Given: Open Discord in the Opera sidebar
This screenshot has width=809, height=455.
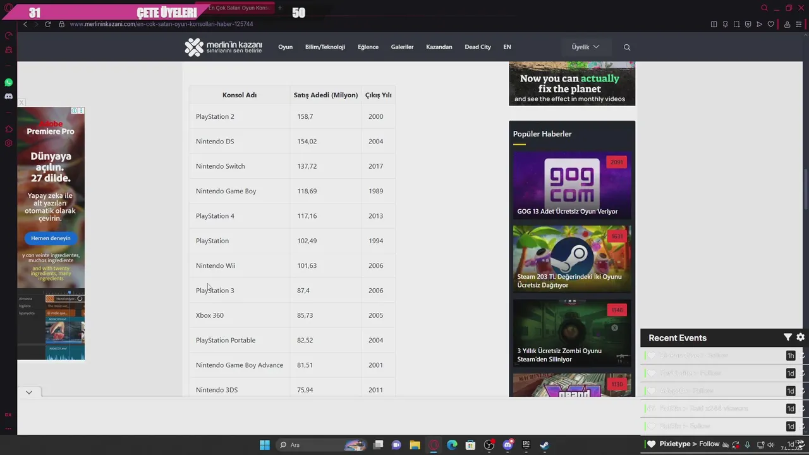Looking at the screenshot, I should (x=8, y=96).
